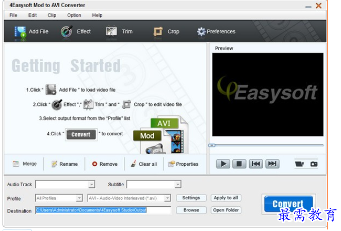Close the converter window

click(319, 6)
